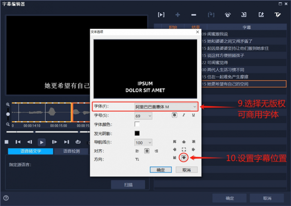This screenshot has height=206, width=291.
Task: Position subtitle at bottom center
Action: 184,157
